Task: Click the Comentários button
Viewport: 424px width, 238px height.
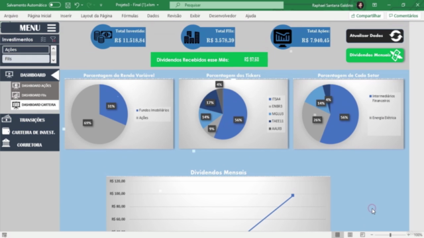Action: pos(403,16)
